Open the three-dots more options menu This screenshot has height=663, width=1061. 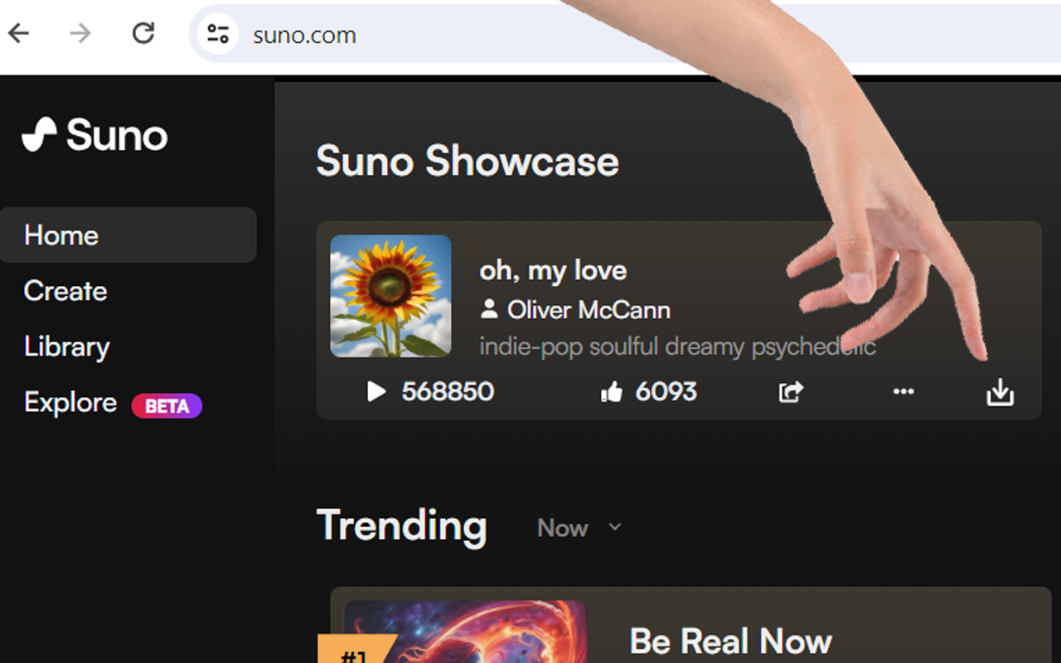(x=904, y=391)
